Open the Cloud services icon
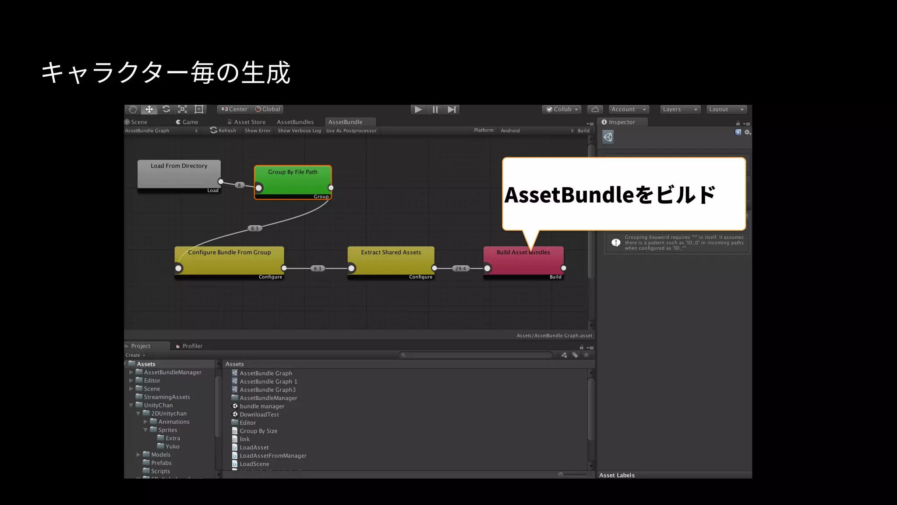This screenshot has width=897, height=505. tap(595, 110)
